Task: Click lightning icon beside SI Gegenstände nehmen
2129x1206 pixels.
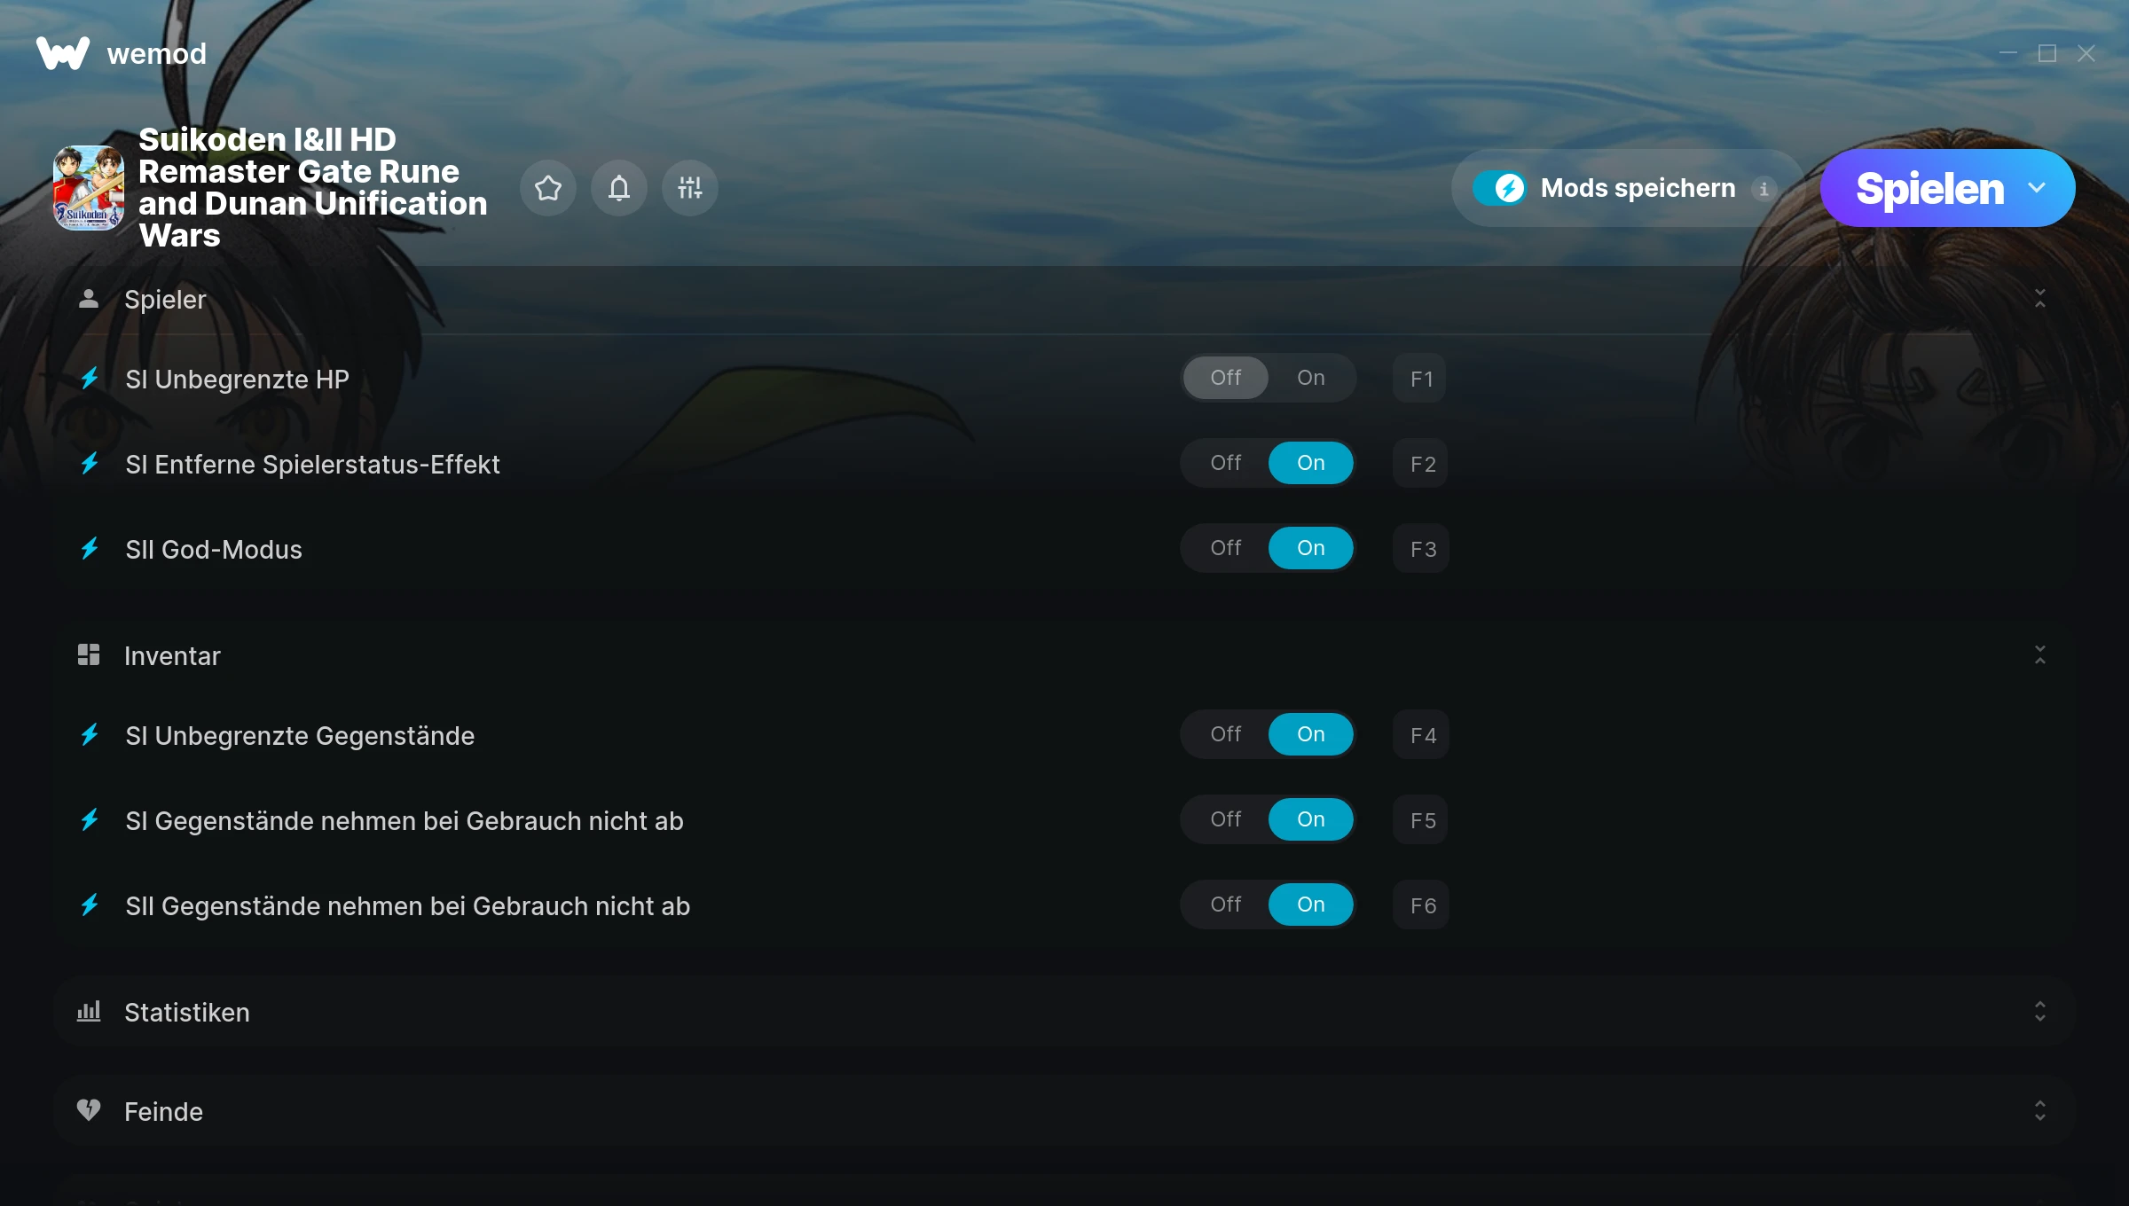Action: pos(90,820)
